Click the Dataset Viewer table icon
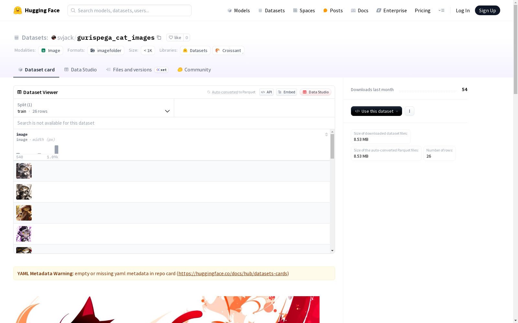The image size is (518, 323). pyautogui.click(x=19, y=92)
